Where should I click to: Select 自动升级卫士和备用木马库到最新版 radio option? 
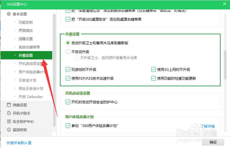[68, 43]
